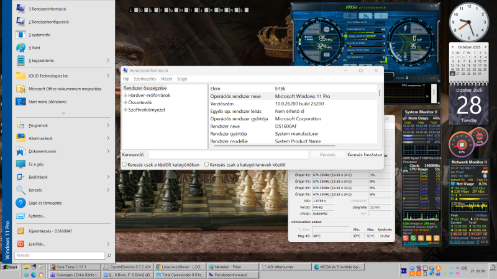This screenshot has height=279, width=497.
Task: Click the K button at top of MSI Afterburner
Action: pyautogui.click(x=350, y=15)
